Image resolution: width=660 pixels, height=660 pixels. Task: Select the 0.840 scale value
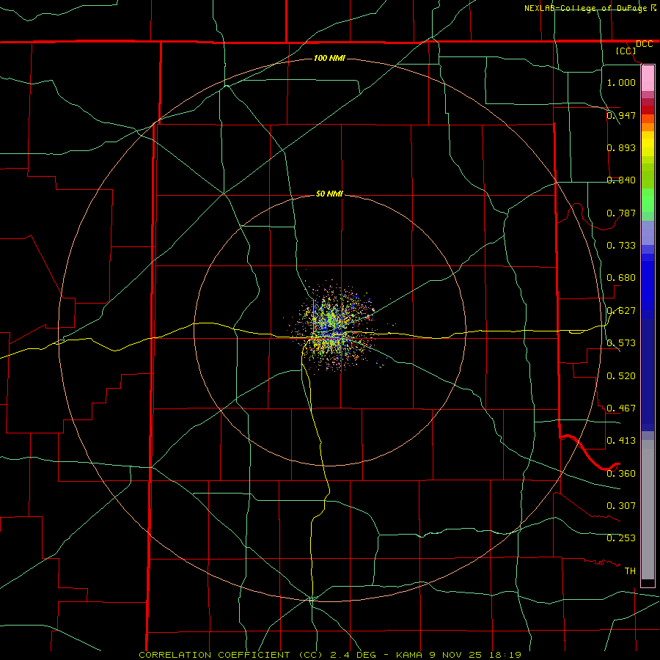[621, 180]
